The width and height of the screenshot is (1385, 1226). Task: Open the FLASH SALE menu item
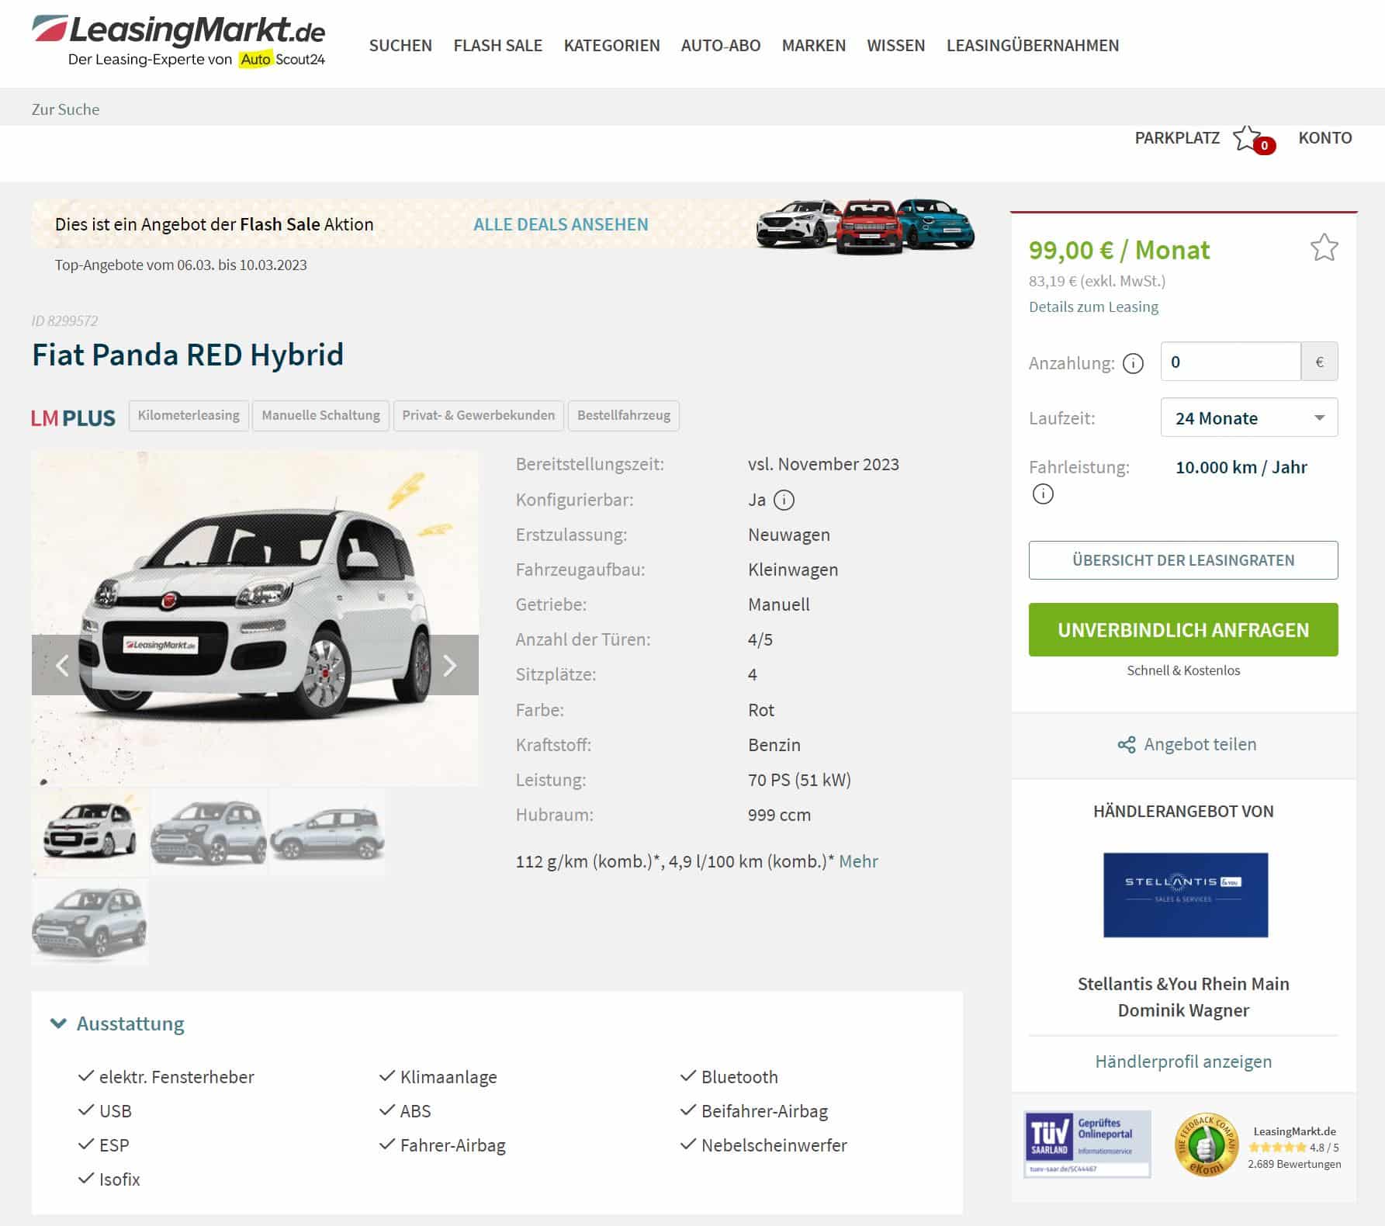coord(498,45)
